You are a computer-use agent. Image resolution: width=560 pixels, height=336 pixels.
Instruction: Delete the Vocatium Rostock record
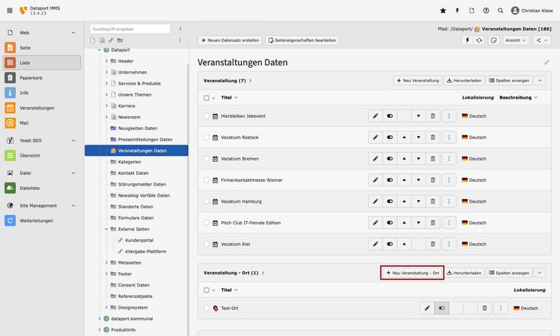(433, 137)
